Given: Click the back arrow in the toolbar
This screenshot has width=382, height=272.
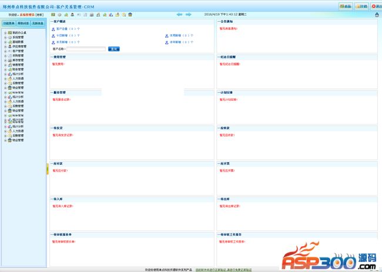Looking at the screenshot, I should [x=180, y=14].
